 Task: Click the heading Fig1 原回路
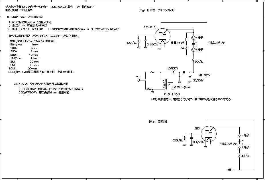coord(158,121)
